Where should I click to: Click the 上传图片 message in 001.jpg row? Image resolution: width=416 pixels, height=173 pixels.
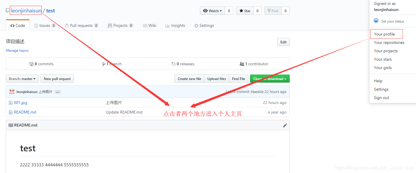point(114,103)
